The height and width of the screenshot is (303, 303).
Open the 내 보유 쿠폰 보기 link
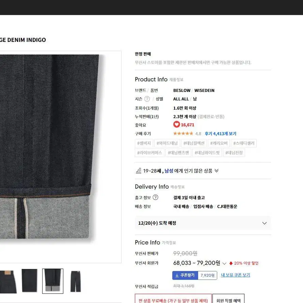pyautogui.click(x=235, y=275)
